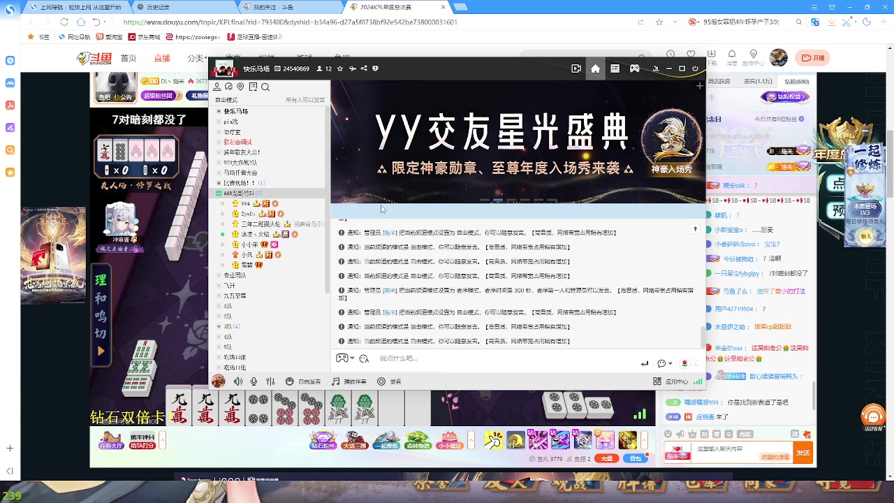Open the speech bubble dropdown in YY chat
Screen dimensions: 894x503
[x=664, y=363]
